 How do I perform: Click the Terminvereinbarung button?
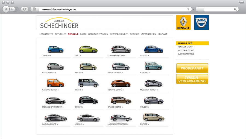pos(192,79)
